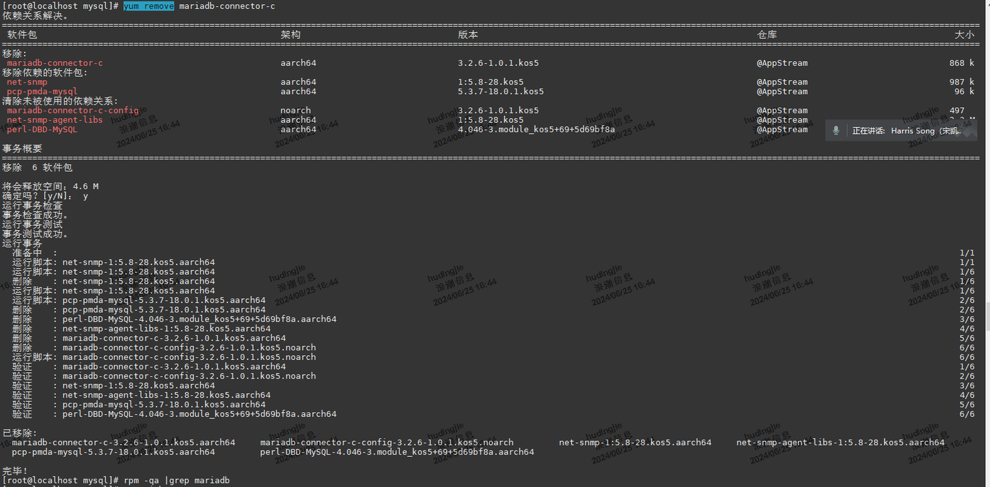Click the first '@AppStream' repository label

tap(782, 63)
